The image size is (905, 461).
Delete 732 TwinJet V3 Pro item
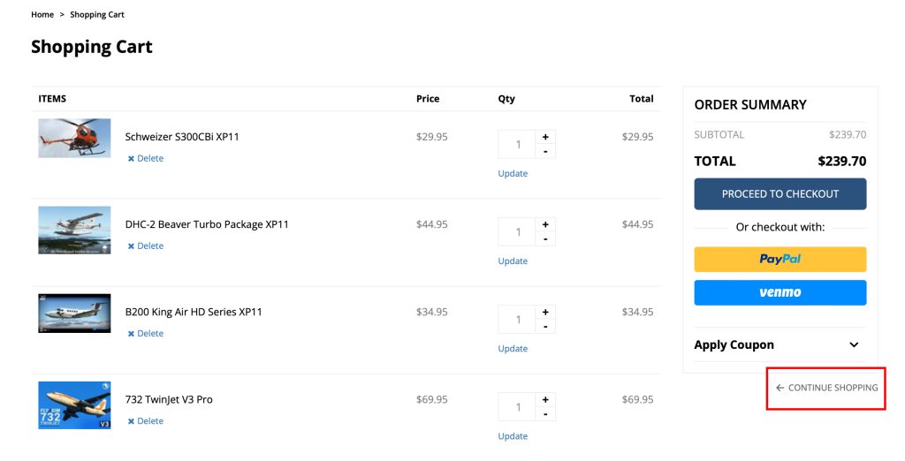coord(146,421)
